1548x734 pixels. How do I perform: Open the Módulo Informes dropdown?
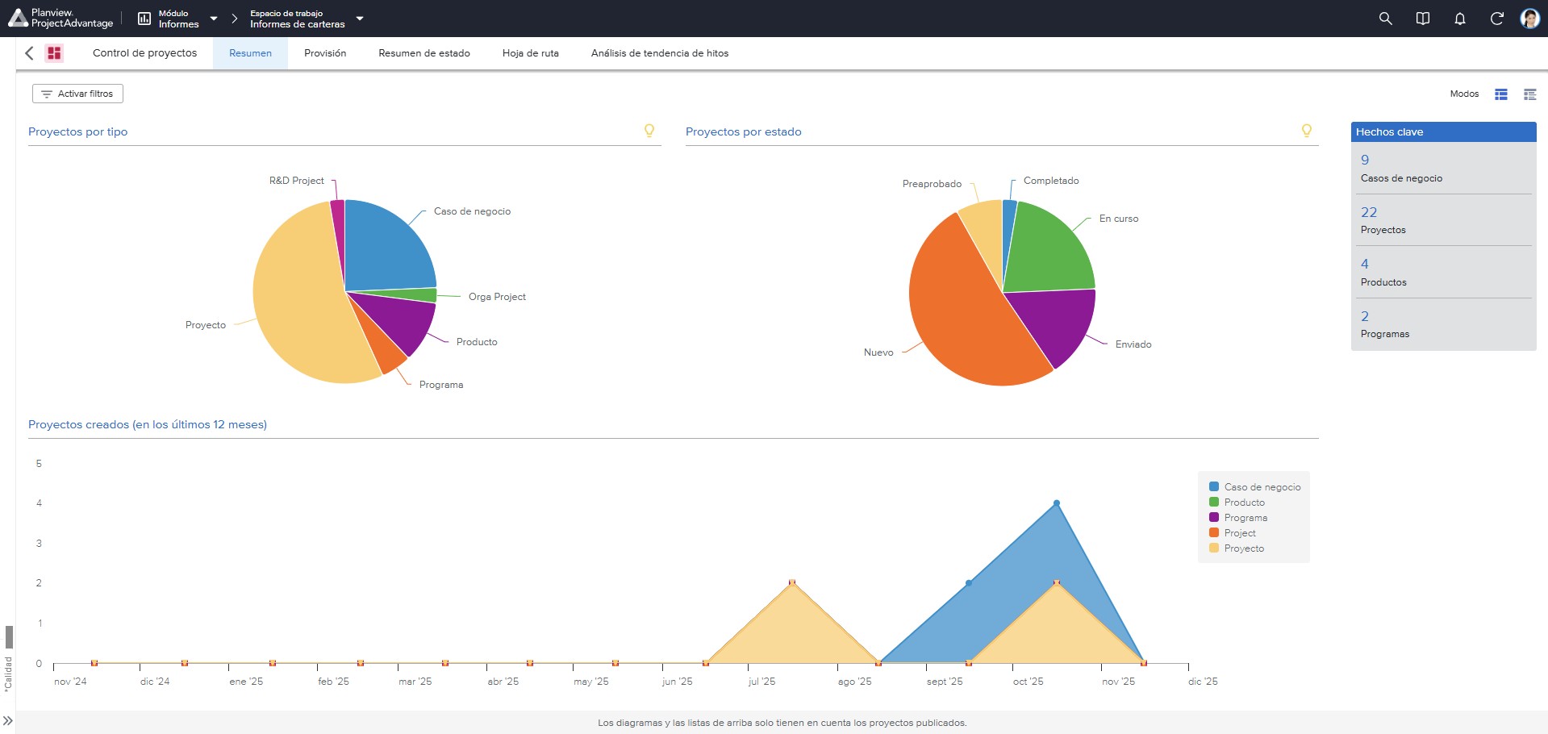click(x=177, y=19)
